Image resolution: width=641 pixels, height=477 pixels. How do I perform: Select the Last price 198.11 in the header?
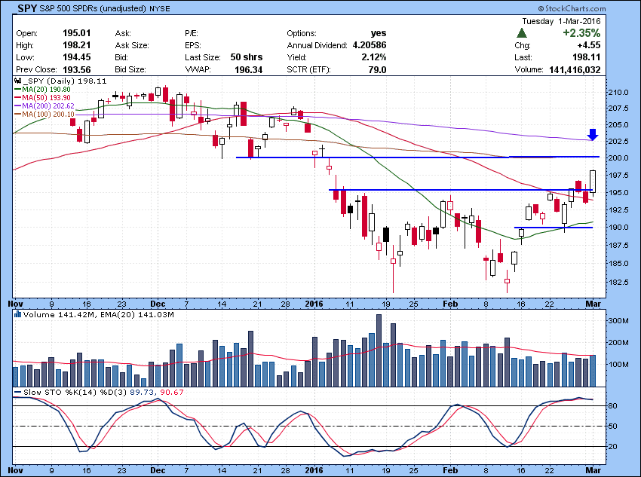click(x=586, y=57)
